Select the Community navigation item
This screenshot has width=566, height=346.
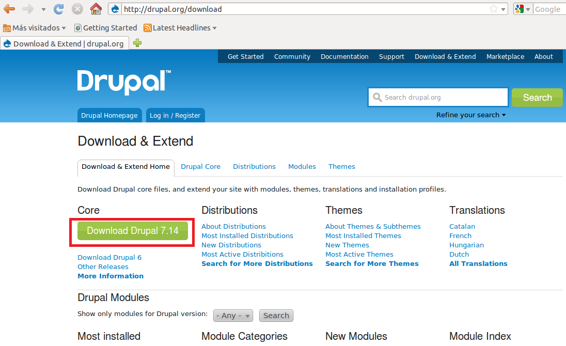click(x=292, y=56)
